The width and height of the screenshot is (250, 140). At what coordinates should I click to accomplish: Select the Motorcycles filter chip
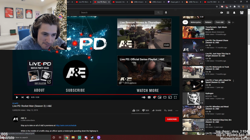(x=196, y=22)
